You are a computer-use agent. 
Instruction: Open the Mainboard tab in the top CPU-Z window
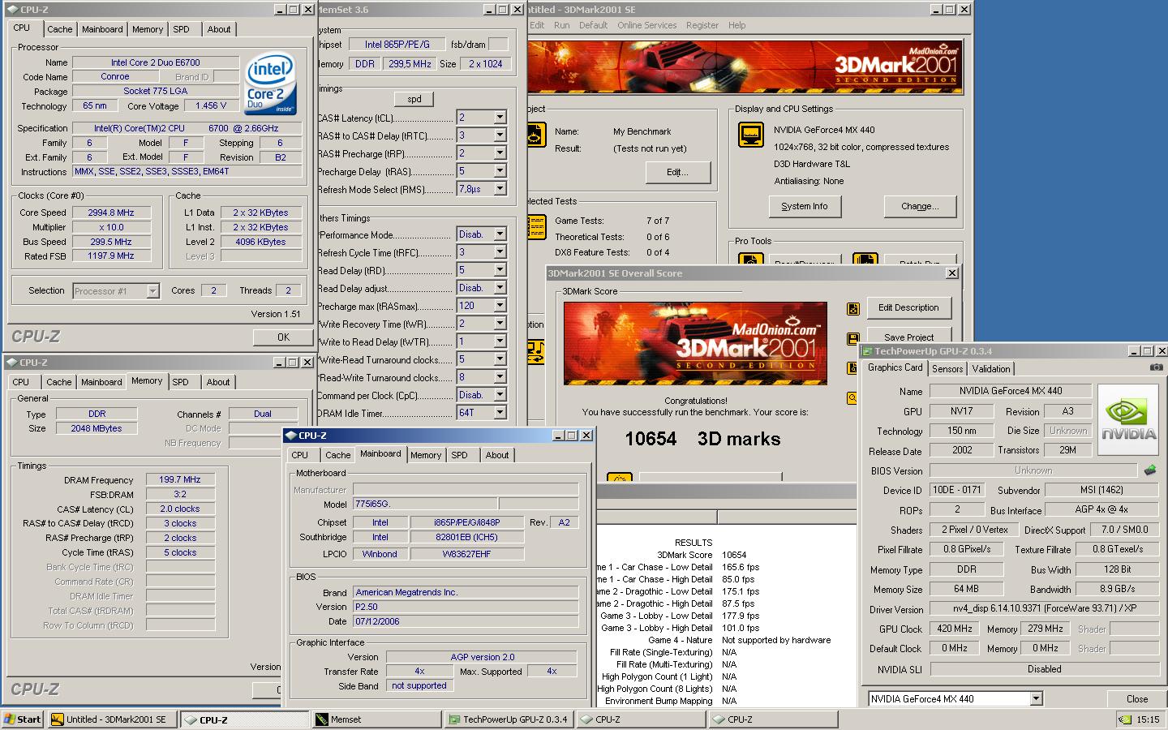coord(102,29)
